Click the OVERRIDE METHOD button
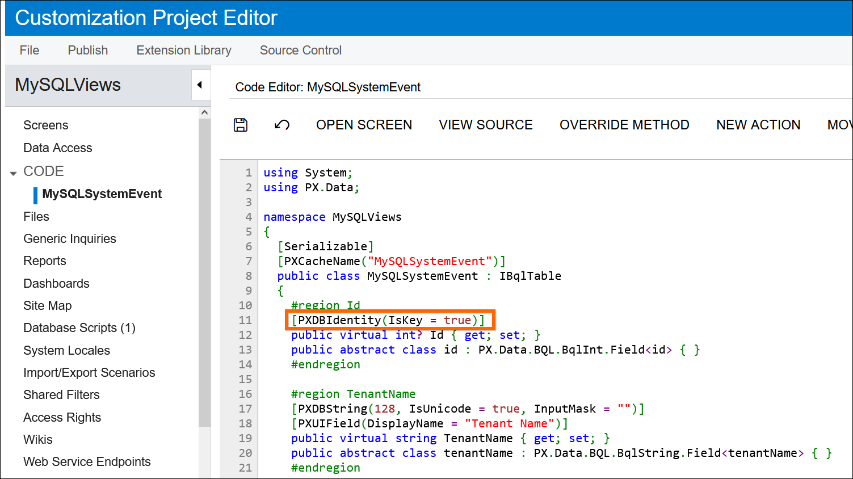The image size is (853, 479). coord(624,125)
